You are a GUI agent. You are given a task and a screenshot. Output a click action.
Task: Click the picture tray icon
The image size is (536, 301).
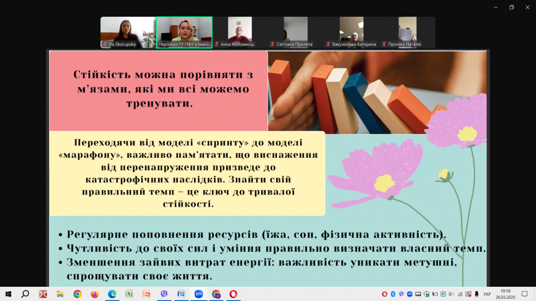point(418,294)
